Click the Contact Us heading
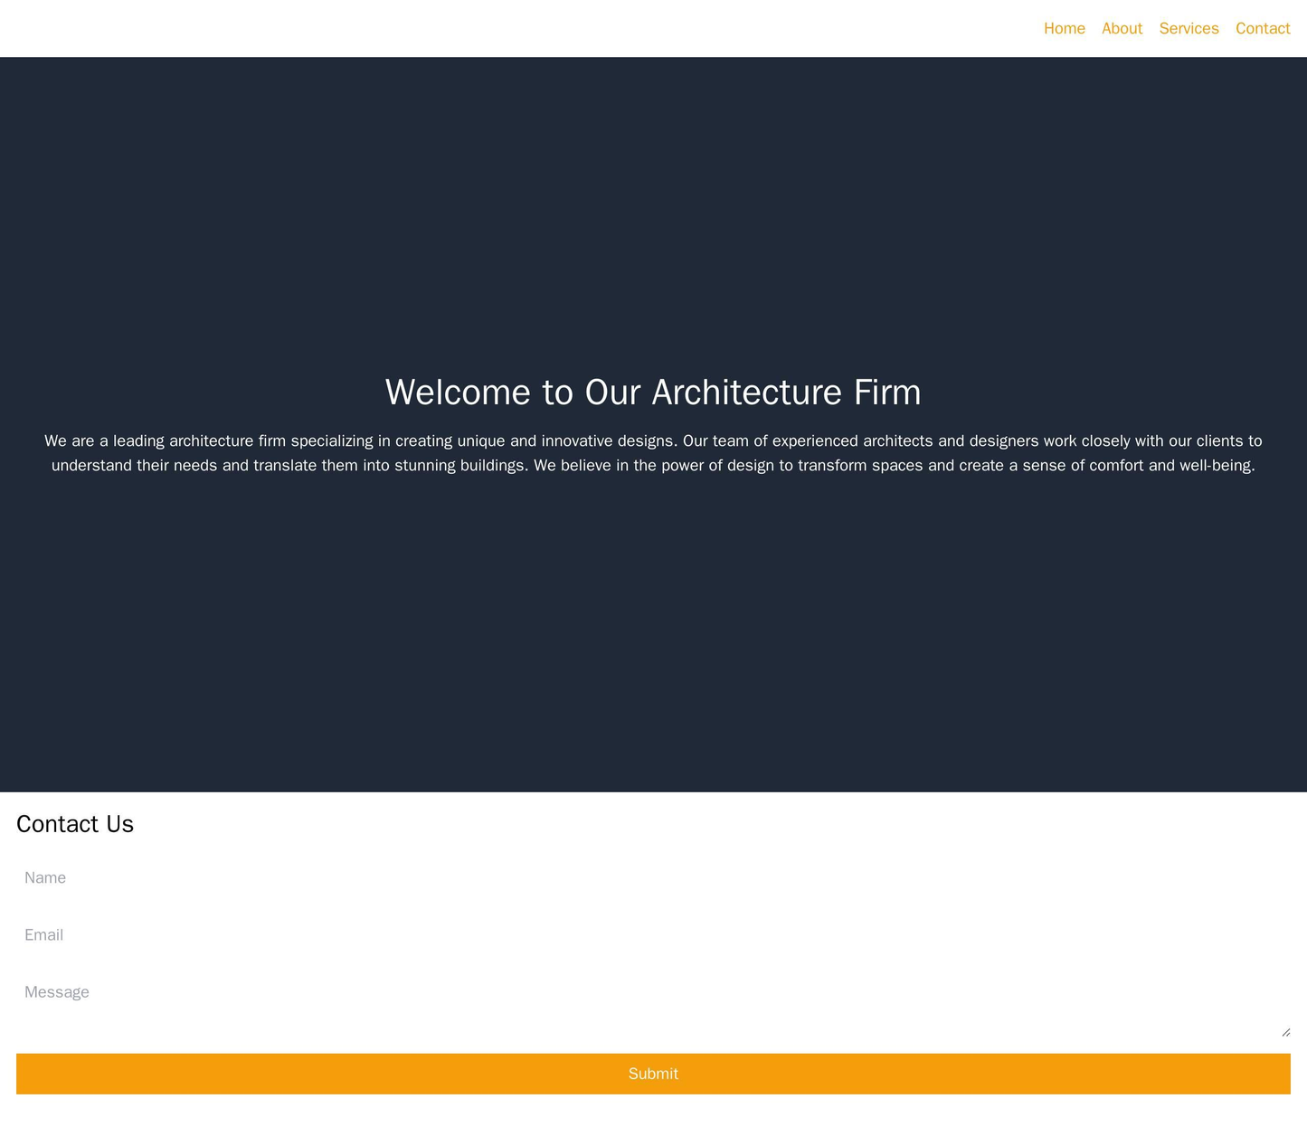 [75, 824]
